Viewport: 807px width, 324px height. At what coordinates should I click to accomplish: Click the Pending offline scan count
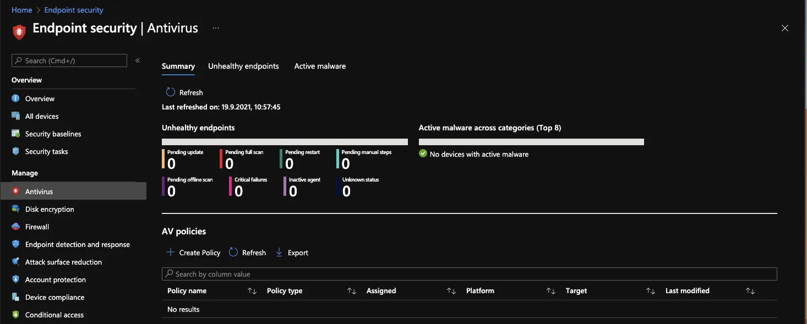(x=171, y=191)
